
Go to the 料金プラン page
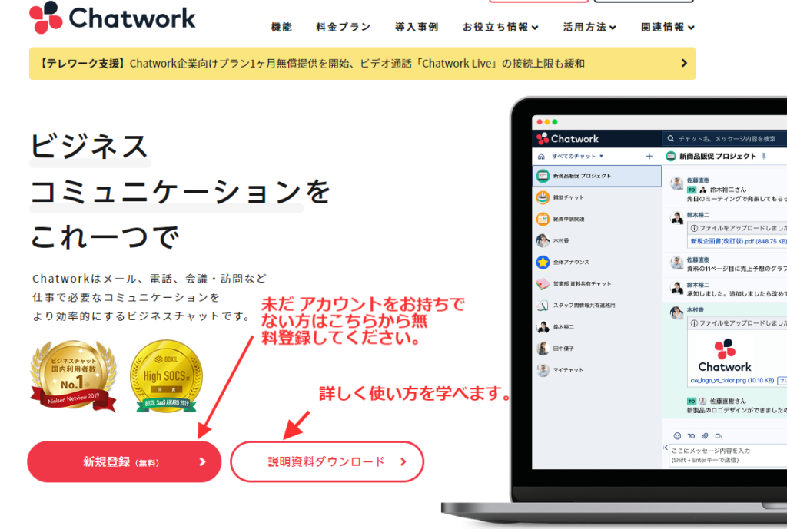click(x=344, y=27)
